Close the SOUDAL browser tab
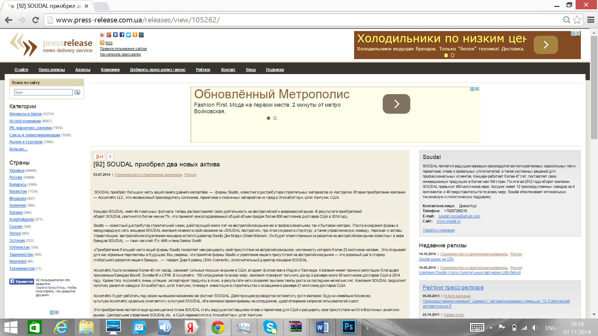 coord(87,6)
